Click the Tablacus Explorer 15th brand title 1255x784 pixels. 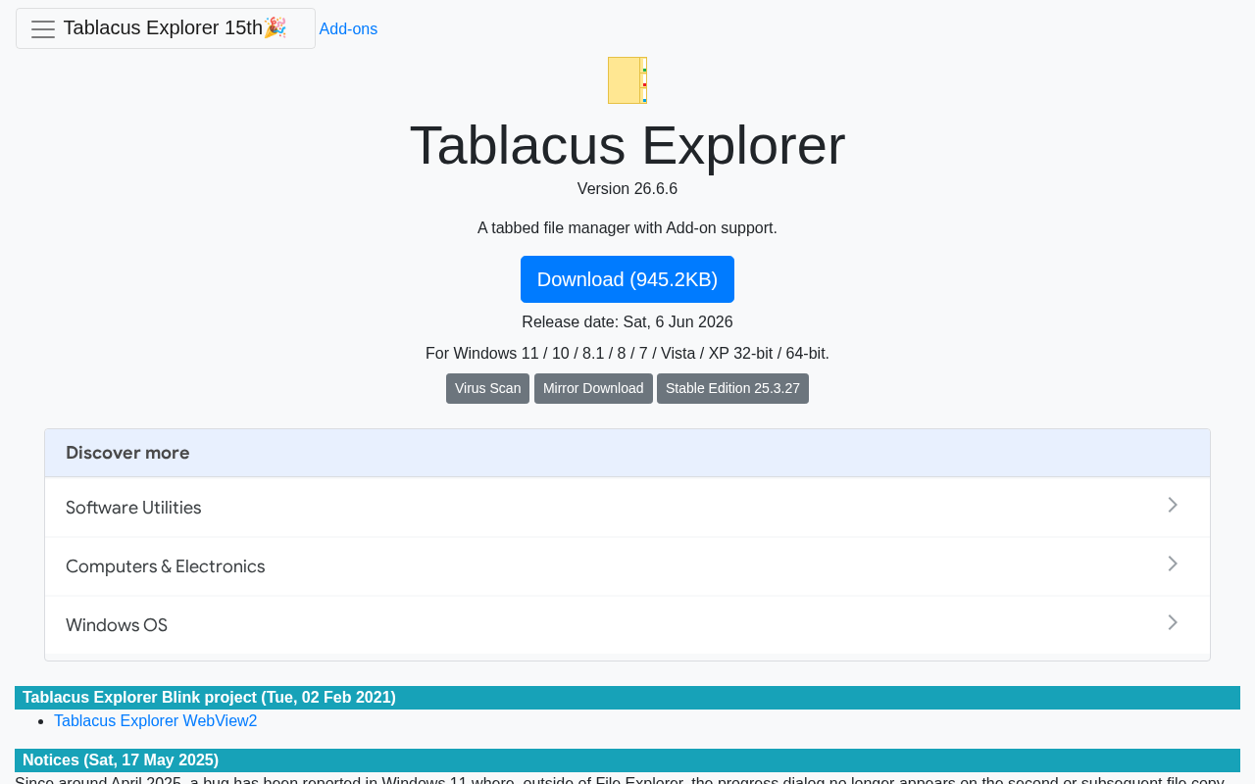(176, 27)
